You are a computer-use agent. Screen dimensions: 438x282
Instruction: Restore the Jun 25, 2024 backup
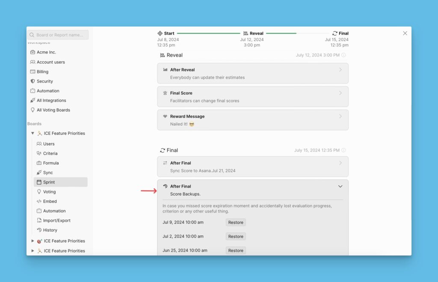[x=235, y=250]
